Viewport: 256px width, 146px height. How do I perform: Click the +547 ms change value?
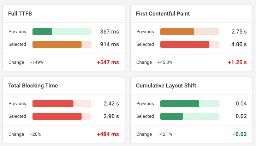pyautogui.click(x=108, y=62)
